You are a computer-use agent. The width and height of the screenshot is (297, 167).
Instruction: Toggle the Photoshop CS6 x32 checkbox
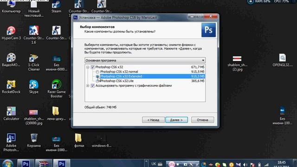point(93,67)
